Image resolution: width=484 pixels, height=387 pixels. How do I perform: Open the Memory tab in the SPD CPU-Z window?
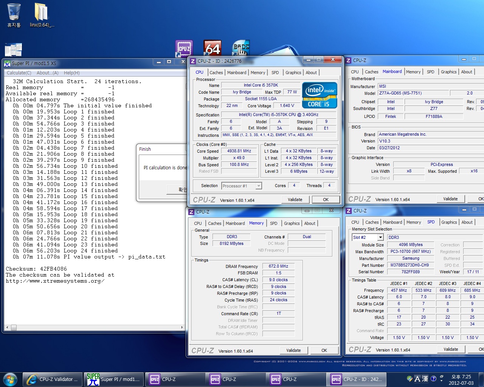(x=414, y=222)
